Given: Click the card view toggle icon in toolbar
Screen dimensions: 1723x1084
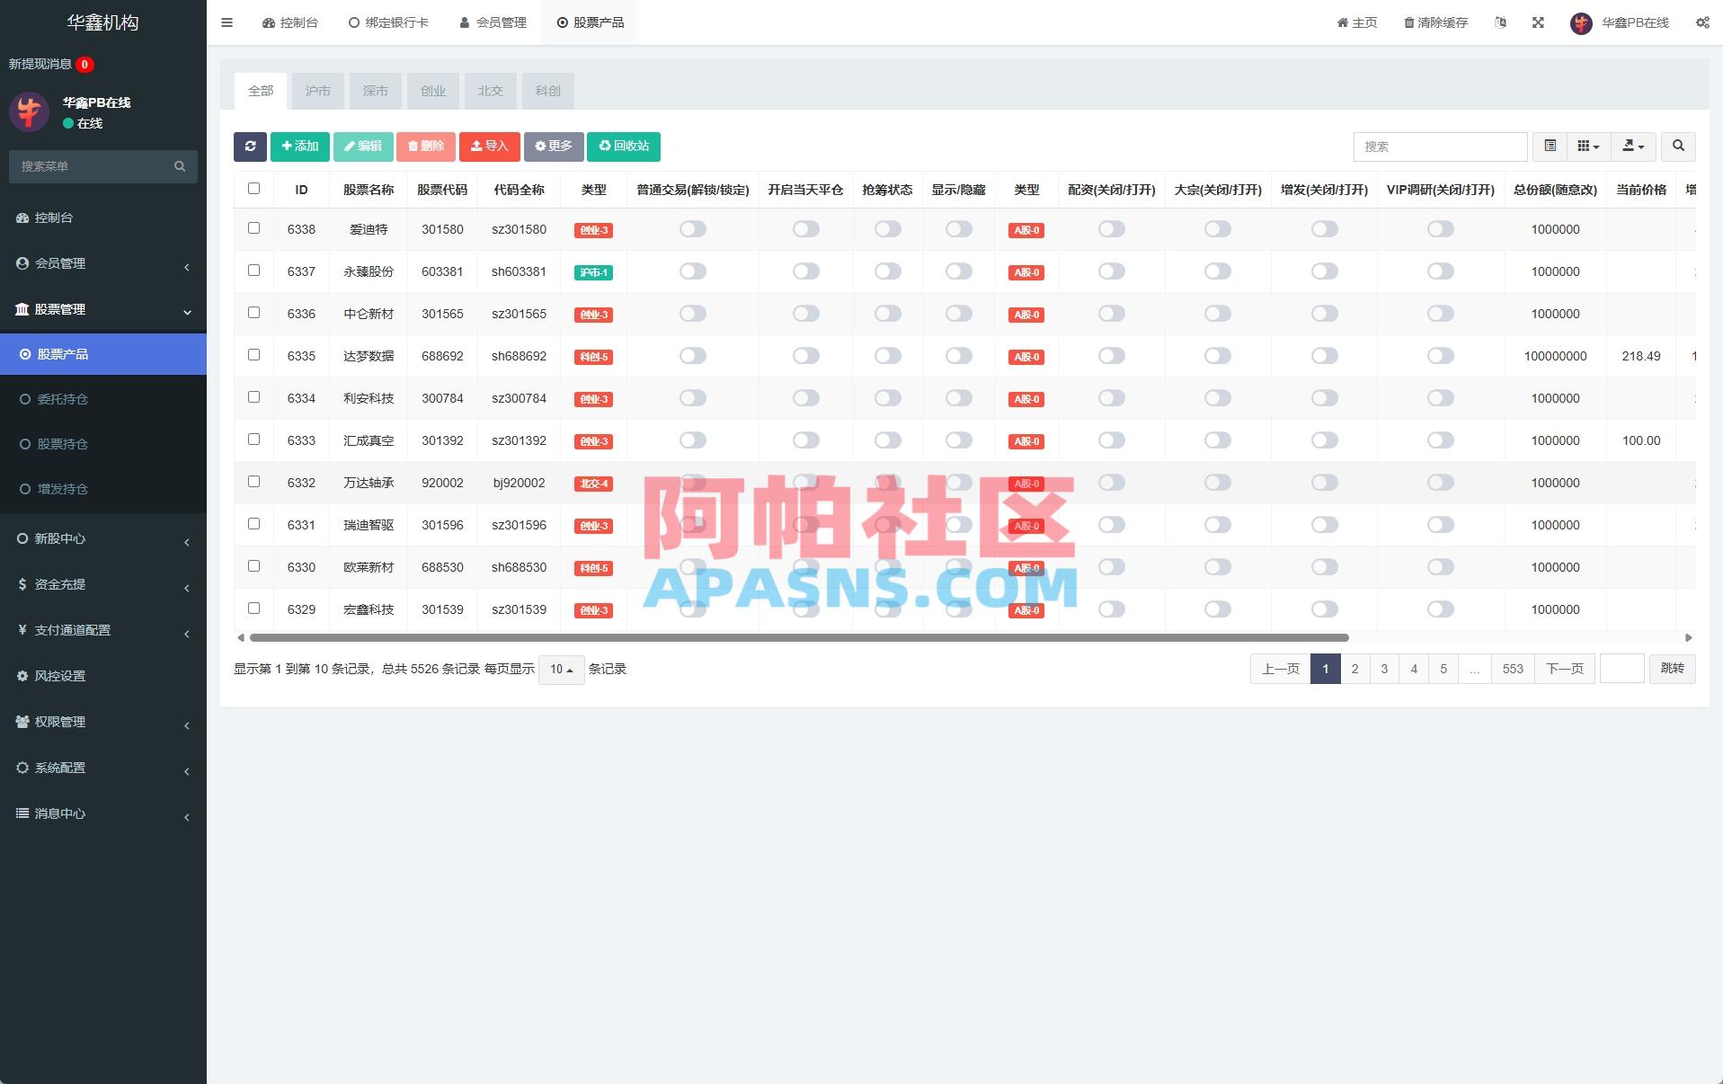Looking at the screenshot, I should coord(1587,147).
